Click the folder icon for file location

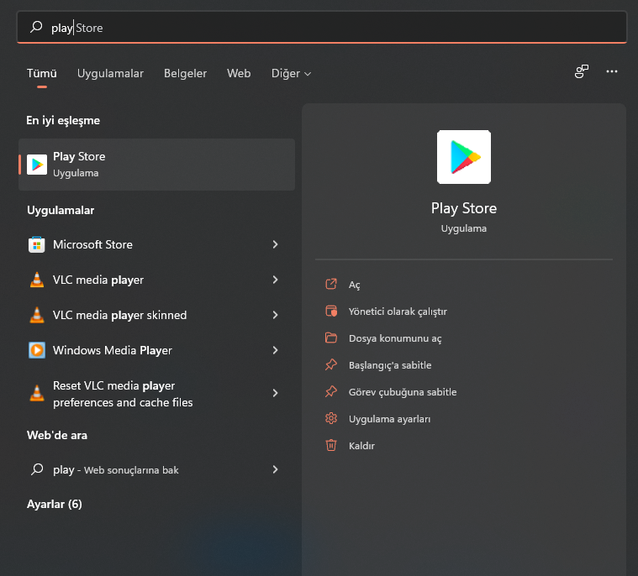331,338
